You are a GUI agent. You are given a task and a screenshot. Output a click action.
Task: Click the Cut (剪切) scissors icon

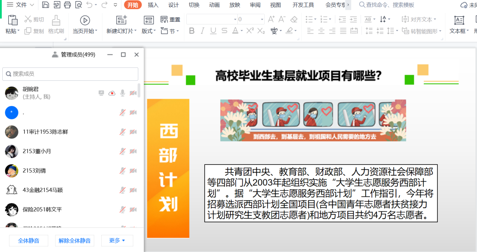(28, 20)
